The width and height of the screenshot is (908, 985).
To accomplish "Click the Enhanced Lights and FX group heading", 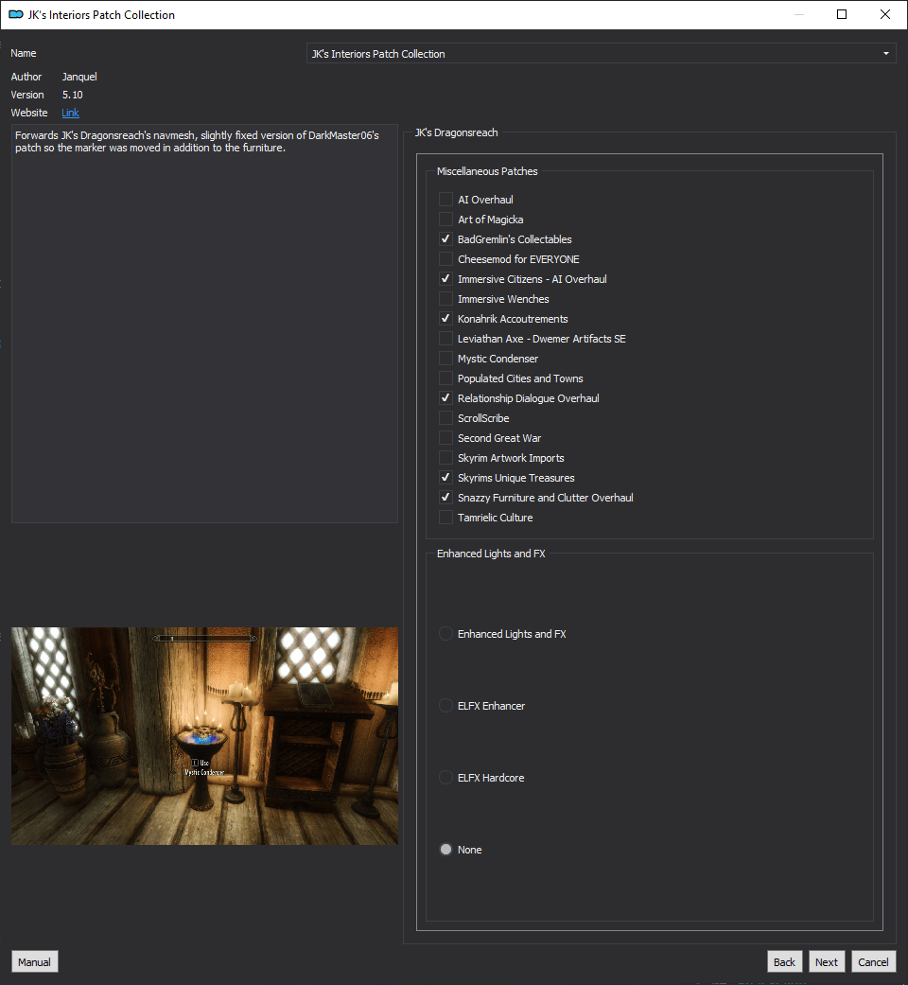I will click(491, 554).
